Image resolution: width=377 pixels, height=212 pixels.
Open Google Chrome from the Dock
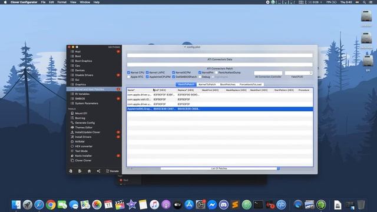51,205
